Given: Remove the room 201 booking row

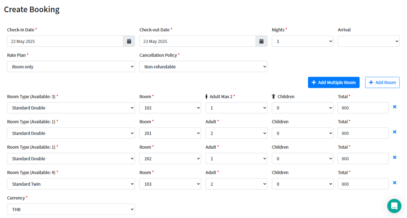Looking at the screenshot, I should [x=394, y=132].
